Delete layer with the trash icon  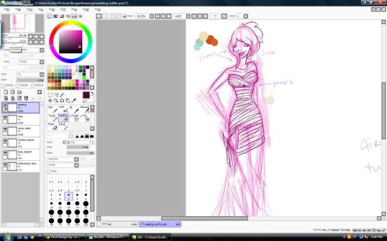(26, 98)
